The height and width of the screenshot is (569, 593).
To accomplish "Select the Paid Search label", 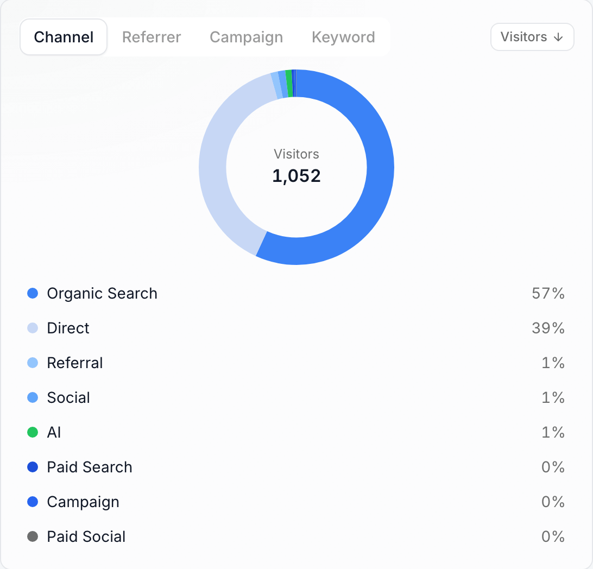I will point(90,467).
